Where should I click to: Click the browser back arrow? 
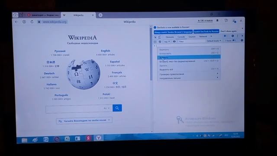[x=16, y=22]
